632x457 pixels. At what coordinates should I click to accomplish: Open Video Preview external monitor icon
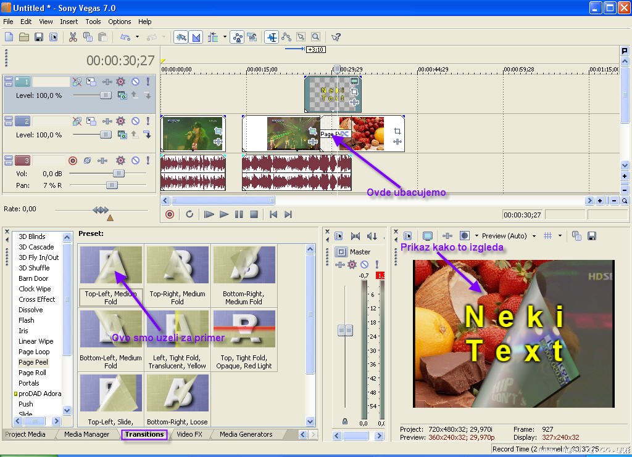427,236
